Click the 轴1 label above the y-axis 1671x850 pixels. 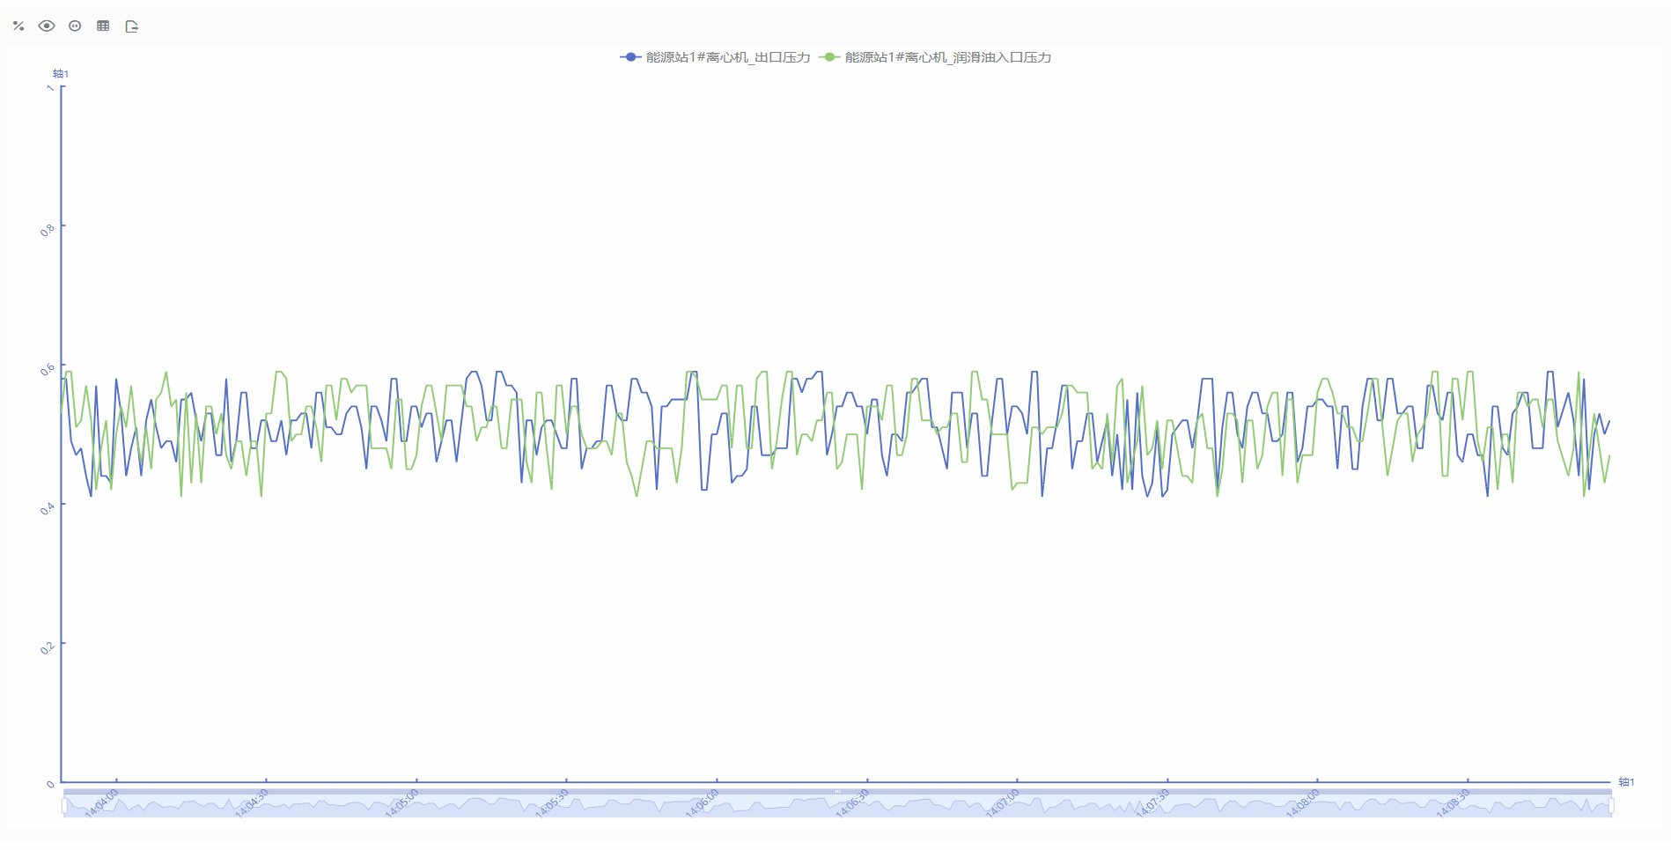pyautogui.click(x=61, y=74)
